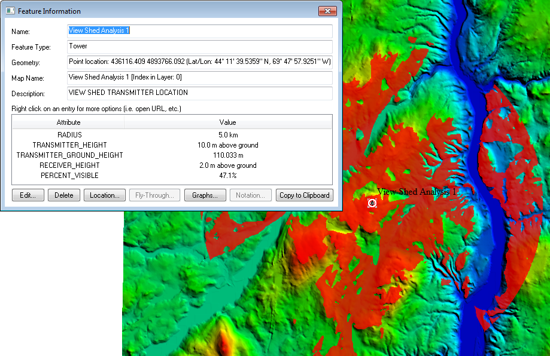Close the Feature Information dialog

[327, 11]
